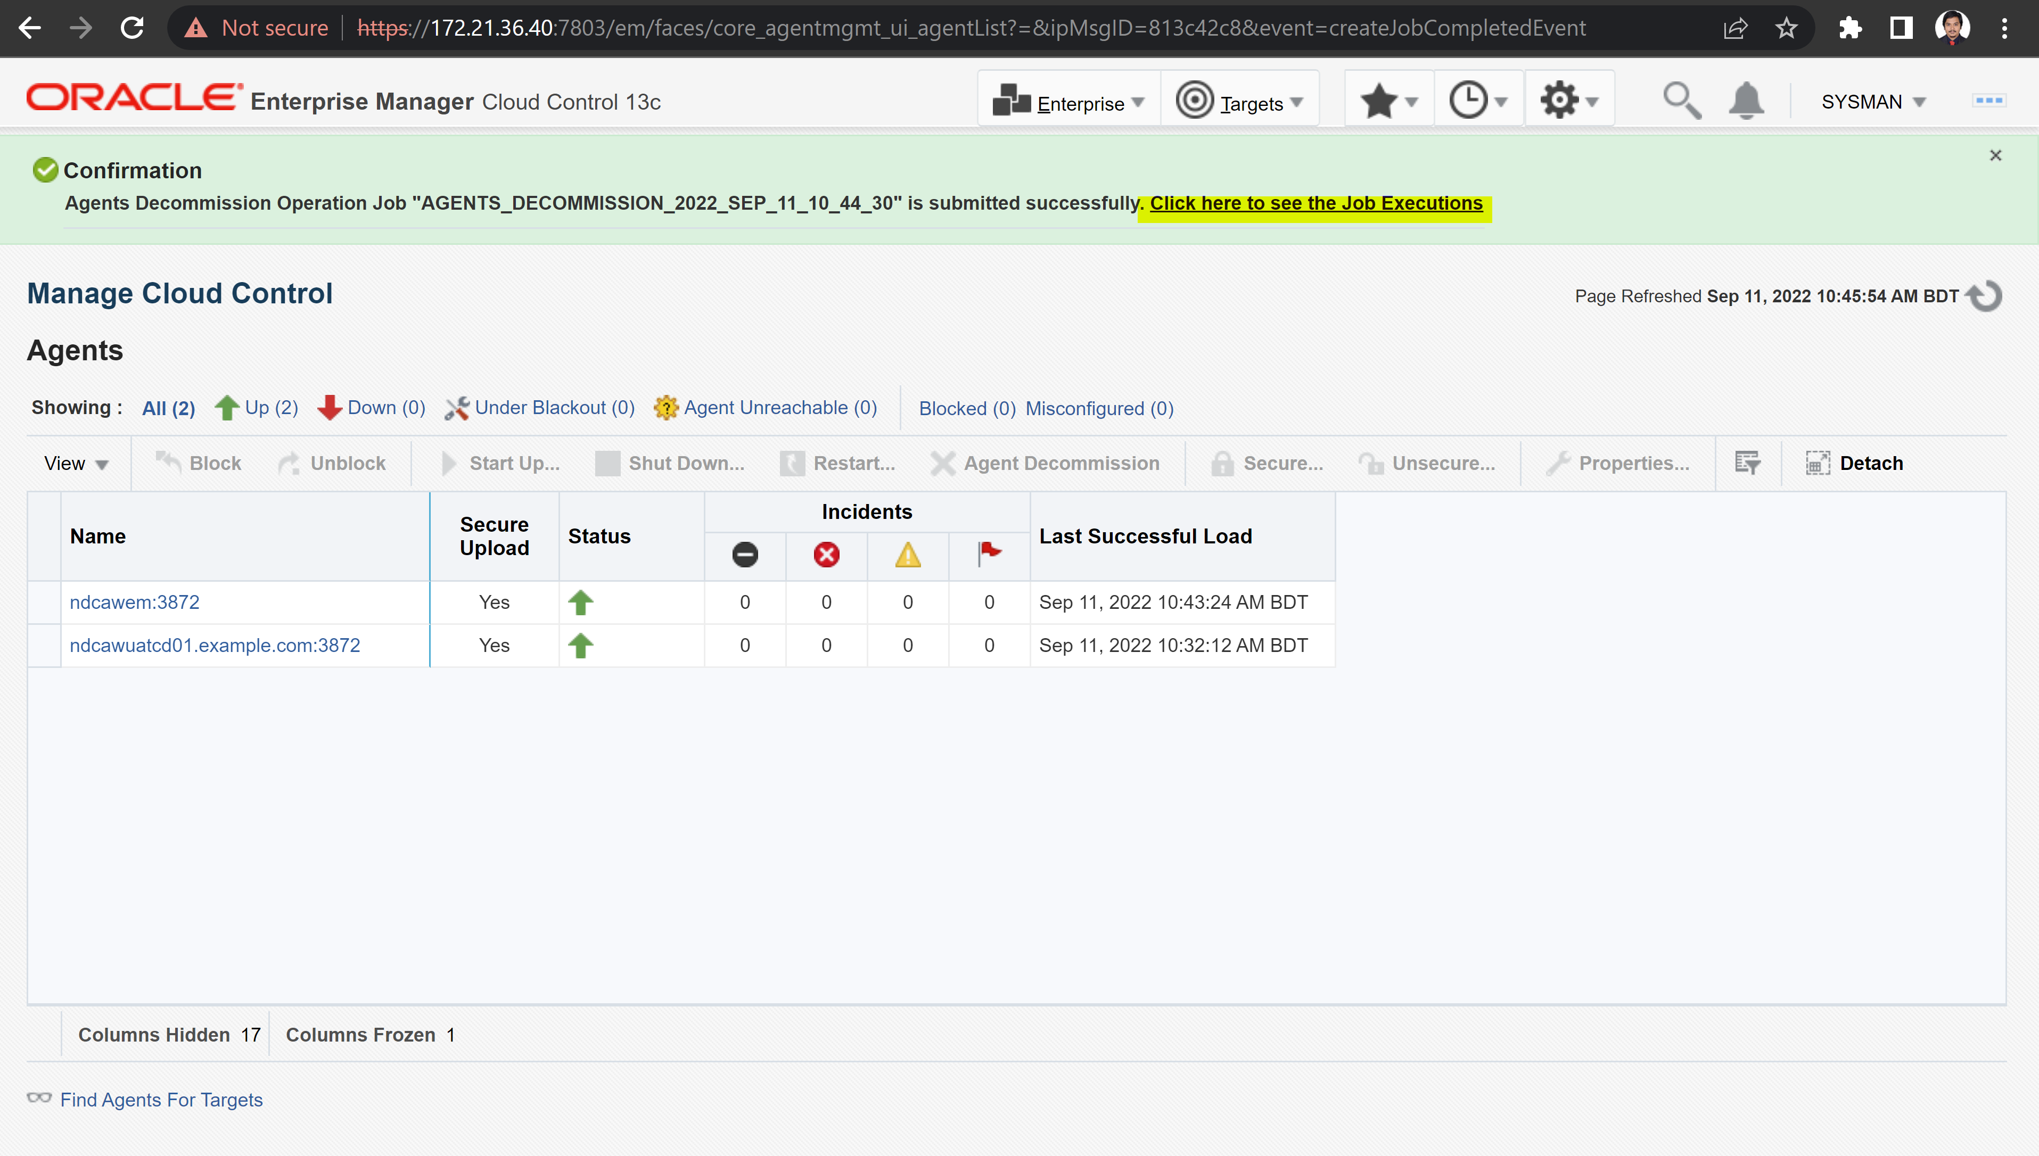
Task: Open the SYSMAN user menu
Action: tap(1874, 102)
